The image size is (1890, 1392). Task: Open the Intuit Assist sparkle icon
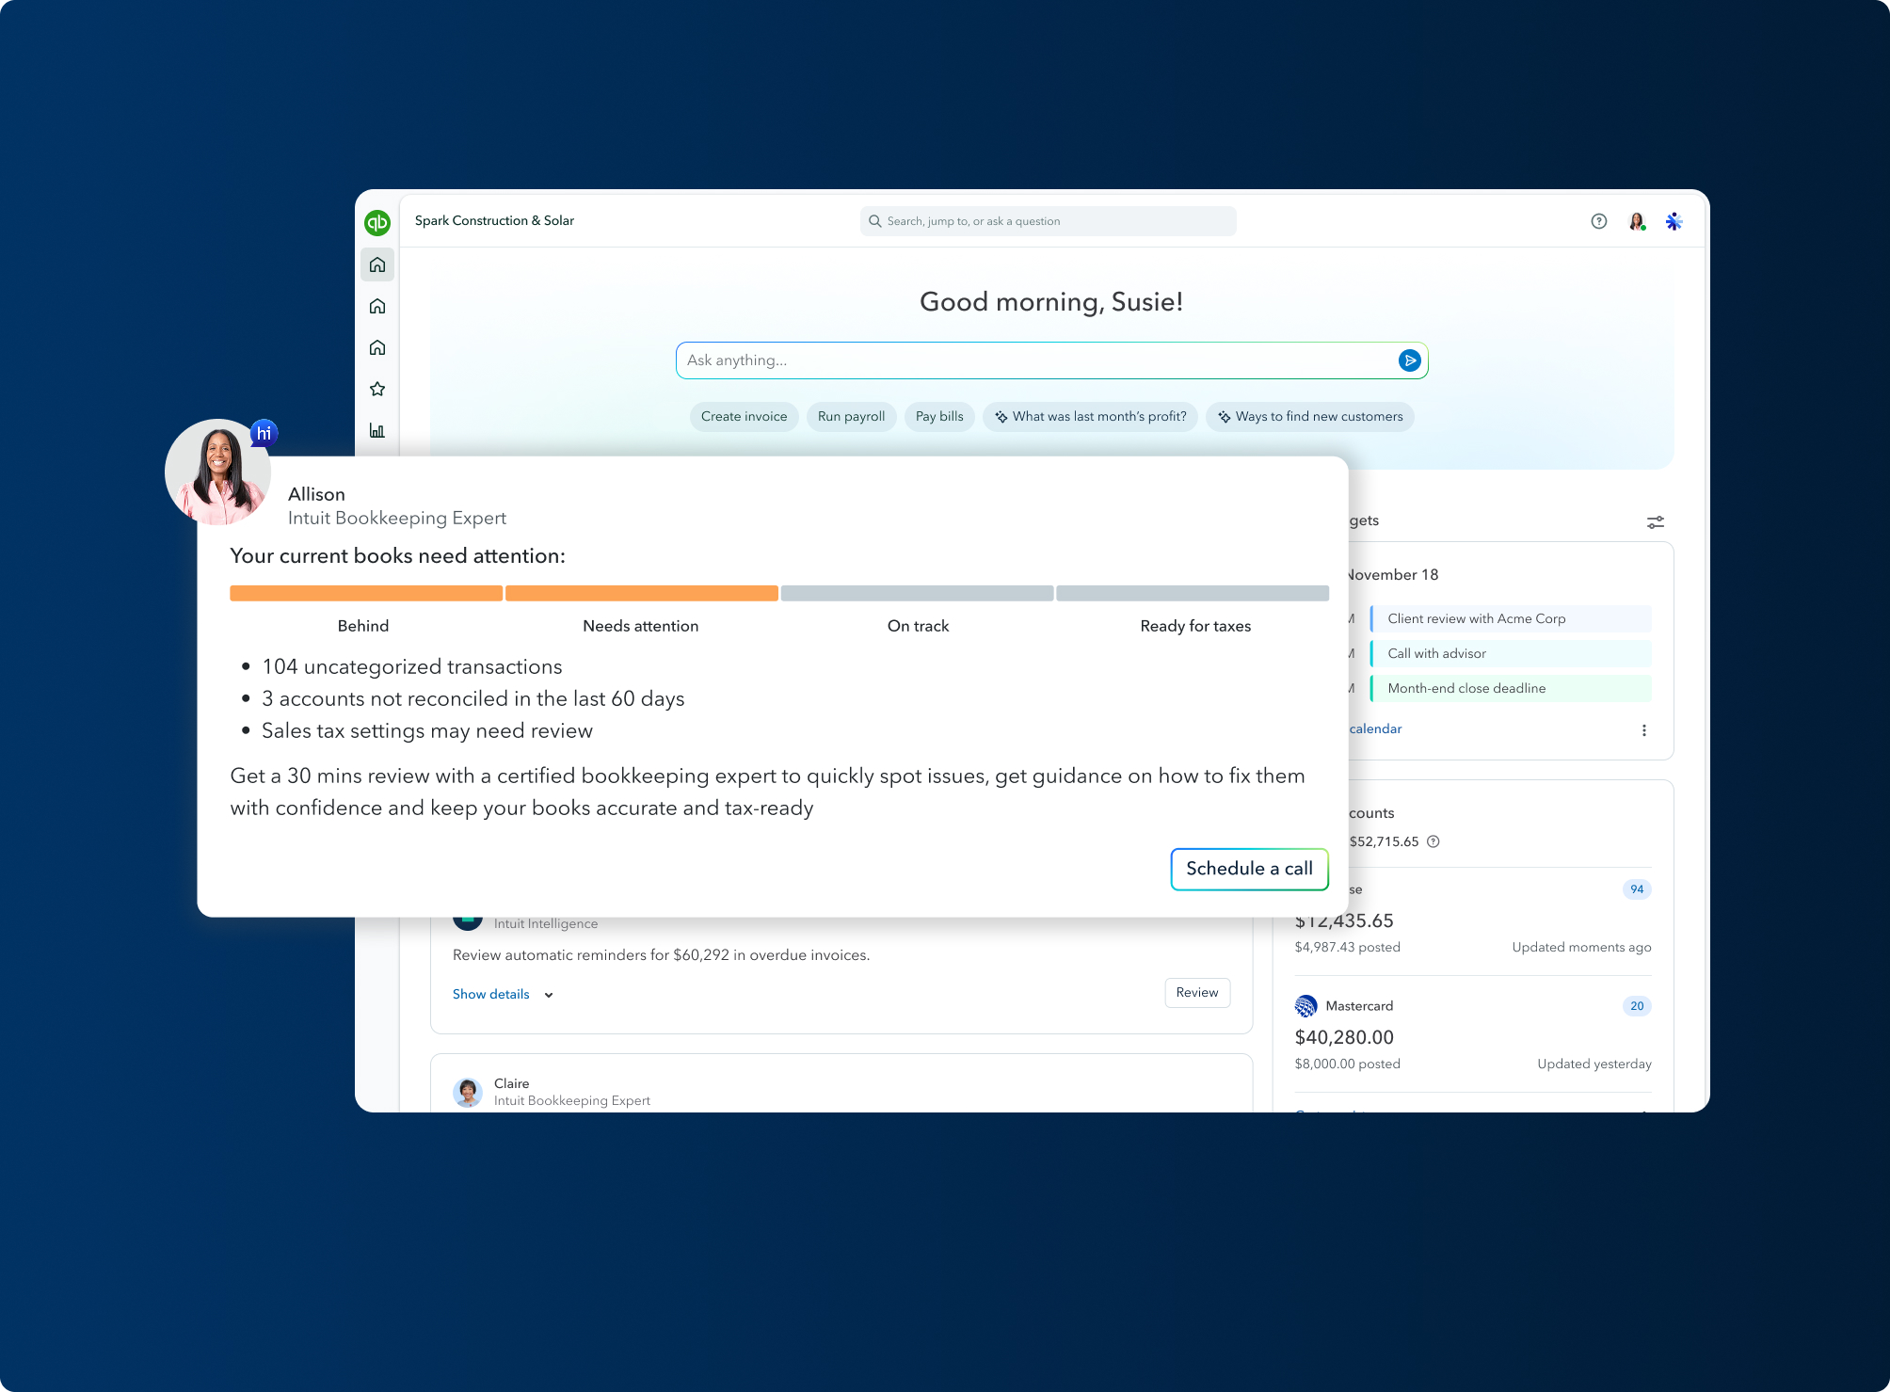(x=1674, y=221)
